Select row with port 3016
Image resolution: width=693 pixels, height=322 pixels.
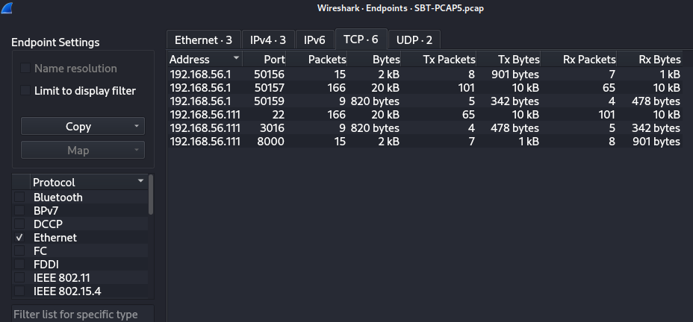[425, 128]
